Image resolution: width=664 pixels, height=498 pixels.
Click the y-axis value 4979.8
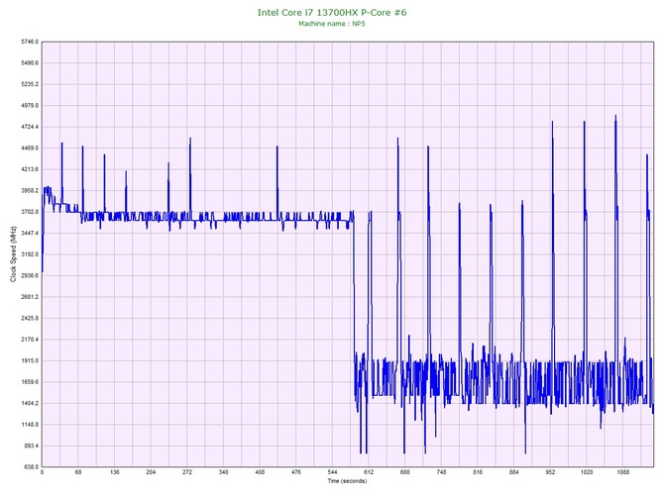tap(30, 105)
